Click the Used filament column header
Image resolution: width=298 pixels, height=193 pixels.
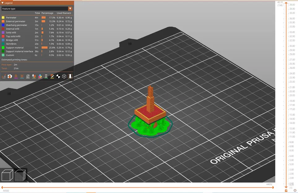[64, 13]
